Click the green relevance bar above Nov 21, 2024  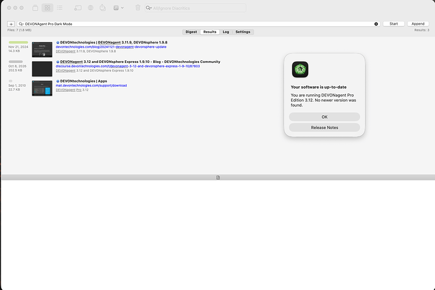(18, 42)
